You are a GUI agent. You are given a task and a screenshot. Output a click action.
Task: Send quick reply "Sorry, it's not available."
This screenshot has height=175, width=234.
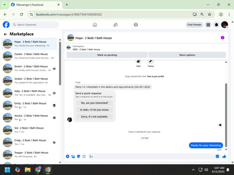pos(95,117)
